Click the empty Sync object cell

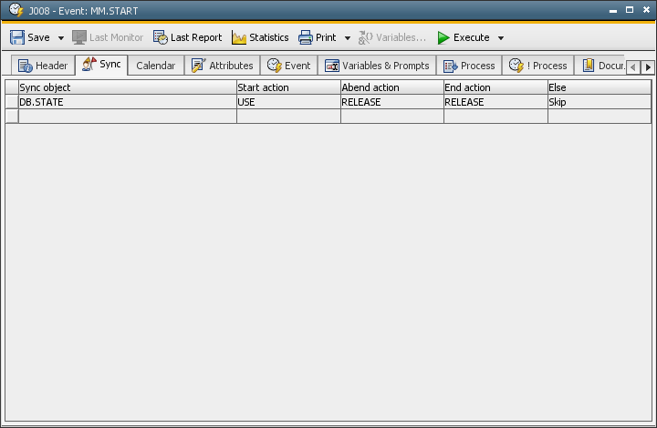pos(127,117)
